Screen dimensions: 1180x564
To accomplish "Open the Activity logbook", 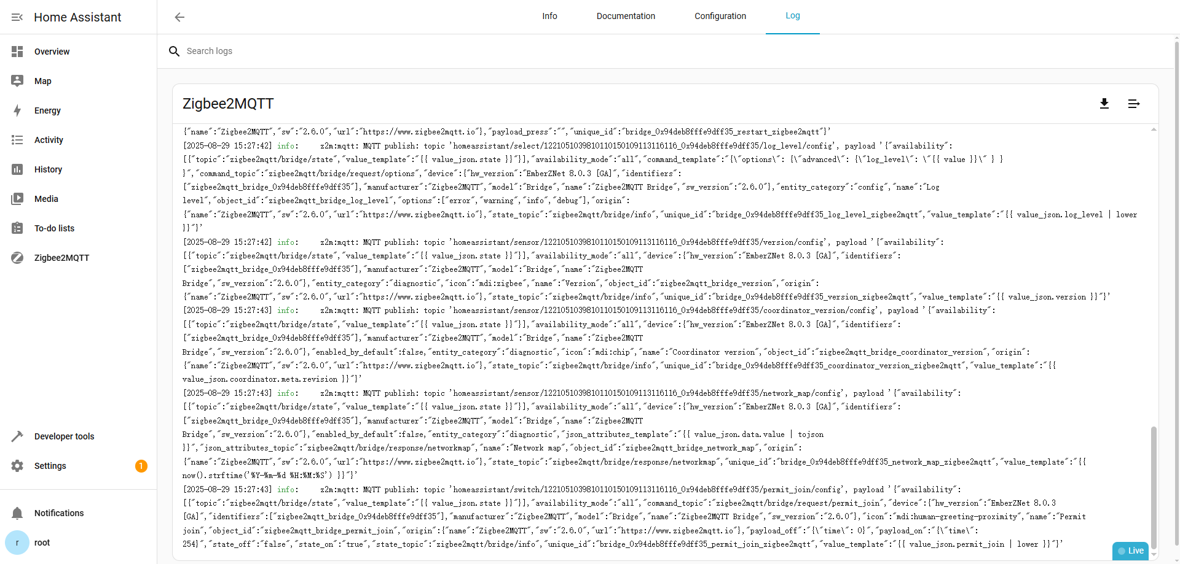I will pos(49,140).
